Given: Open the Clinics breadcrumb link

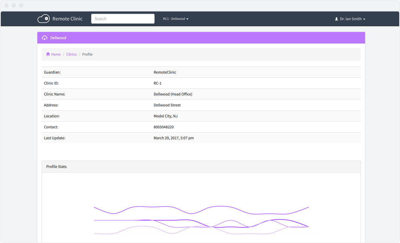Looking at the screenshot, I should click(x=71, y=54).
